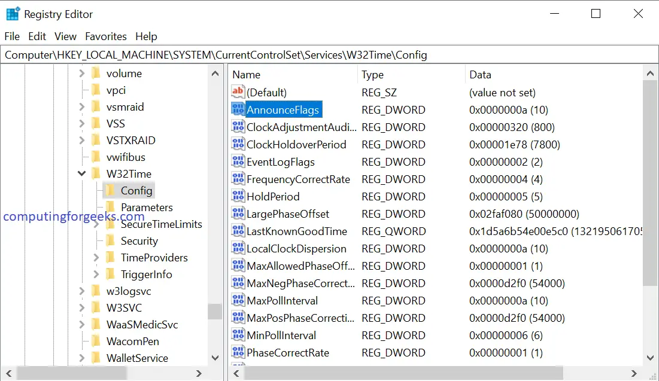This screenshot has width=659, height=381.
Task: Open the File menu
Action: 12,36
